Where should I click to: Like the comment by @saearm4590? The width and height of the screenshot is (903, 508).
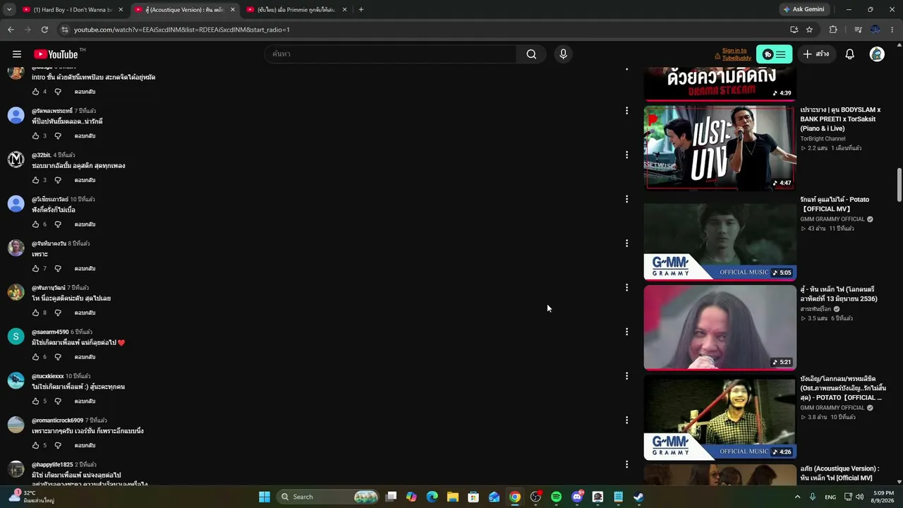pyautogui.click(x=35, y=357)
